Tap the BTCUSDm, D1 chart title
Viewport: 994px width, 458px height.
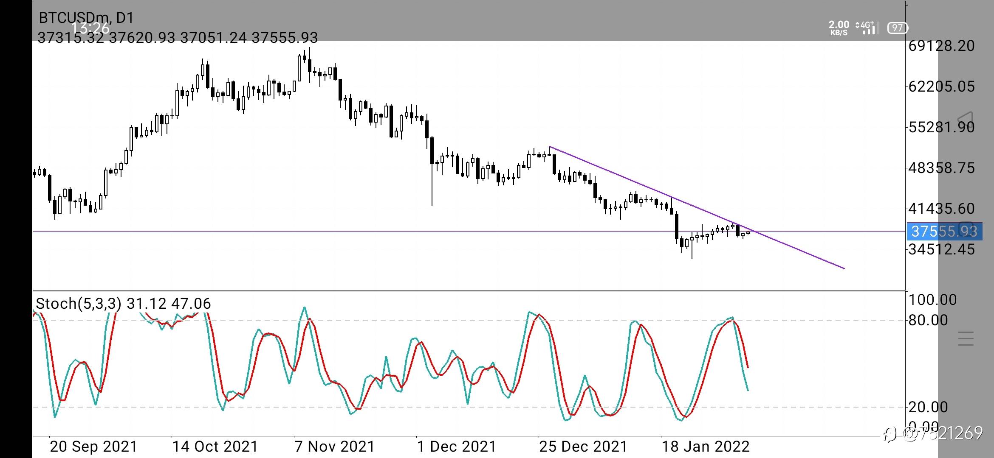86,17
